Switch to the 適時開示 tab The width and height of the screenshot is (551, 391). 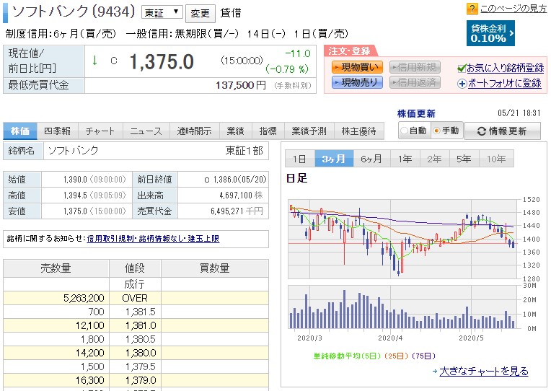coord(194,131)
